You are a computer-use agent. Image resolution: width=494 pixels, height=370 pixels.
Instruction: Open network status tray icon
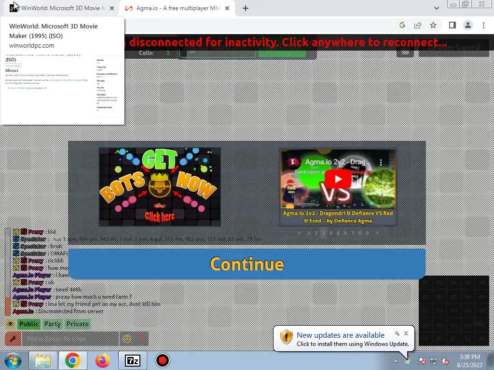point(434,361)
